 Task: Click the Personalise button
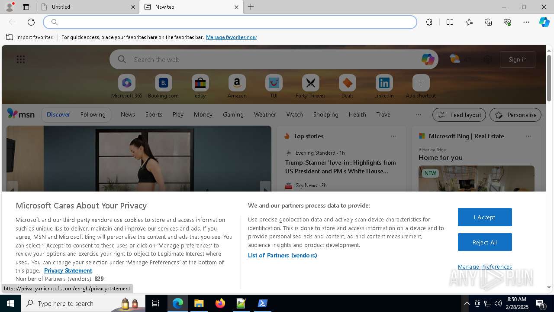[x=515, y=115]
